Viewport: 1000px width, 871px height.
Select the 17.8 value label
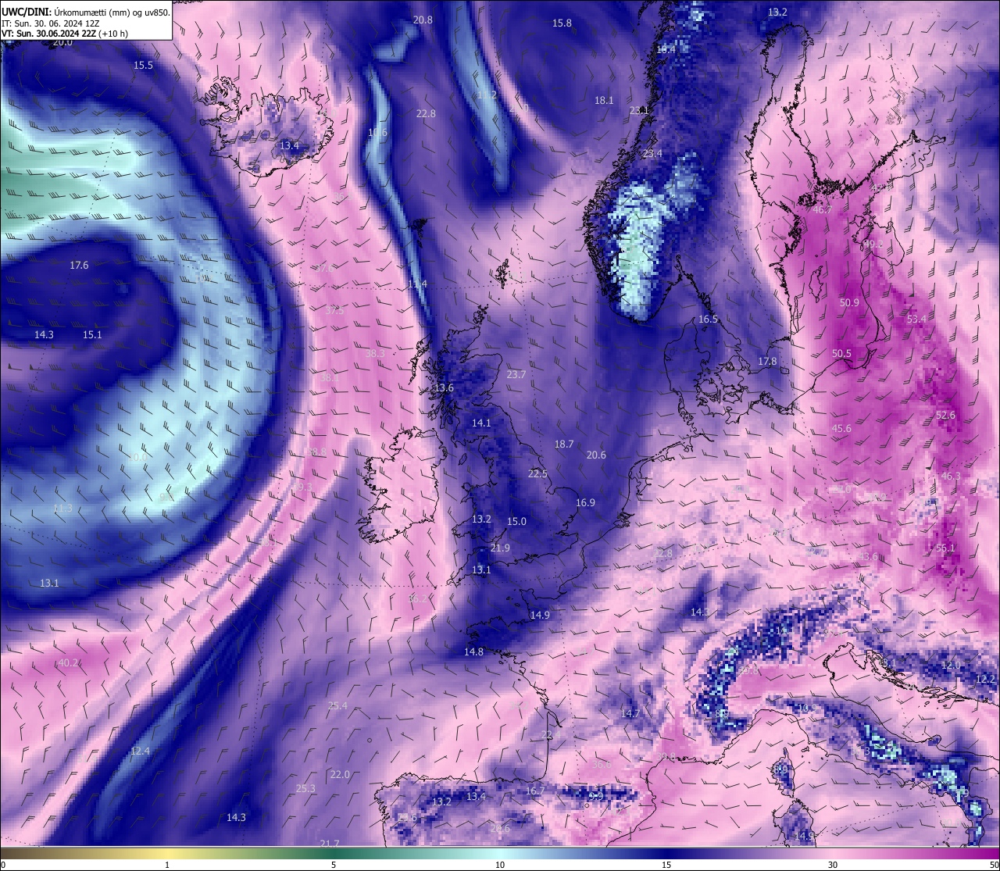pos(767,362)
